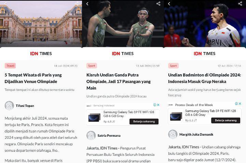
Task: Open Galaxy Tab S9 FE thumbnail in middle ad
Action: coord(94,117)
